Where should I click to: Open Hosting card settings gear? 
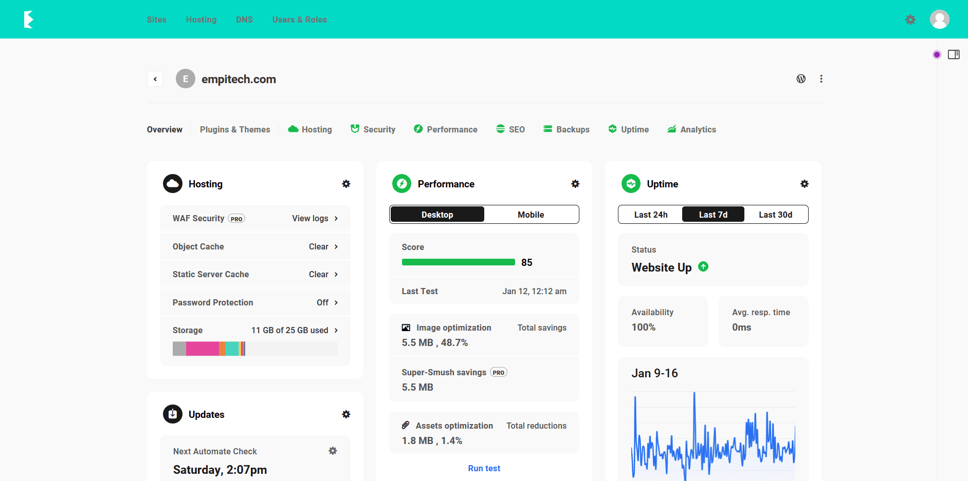[346, 184]
